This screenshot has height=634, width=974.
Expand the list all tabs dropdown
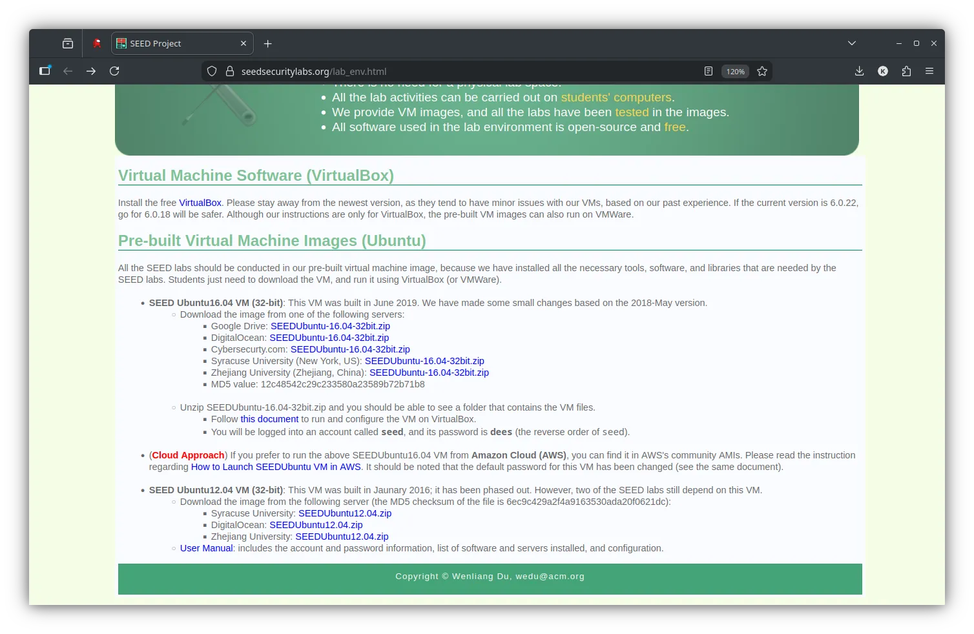tap(852, 43)
